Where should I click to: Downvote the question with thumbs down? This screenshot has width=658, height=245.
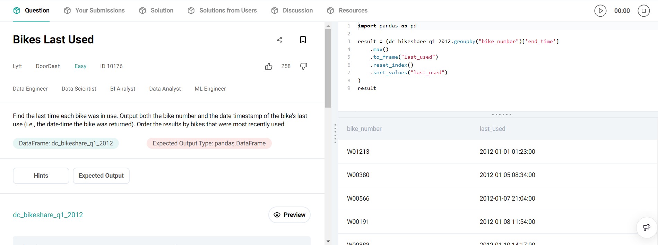(x=303, y=66)
